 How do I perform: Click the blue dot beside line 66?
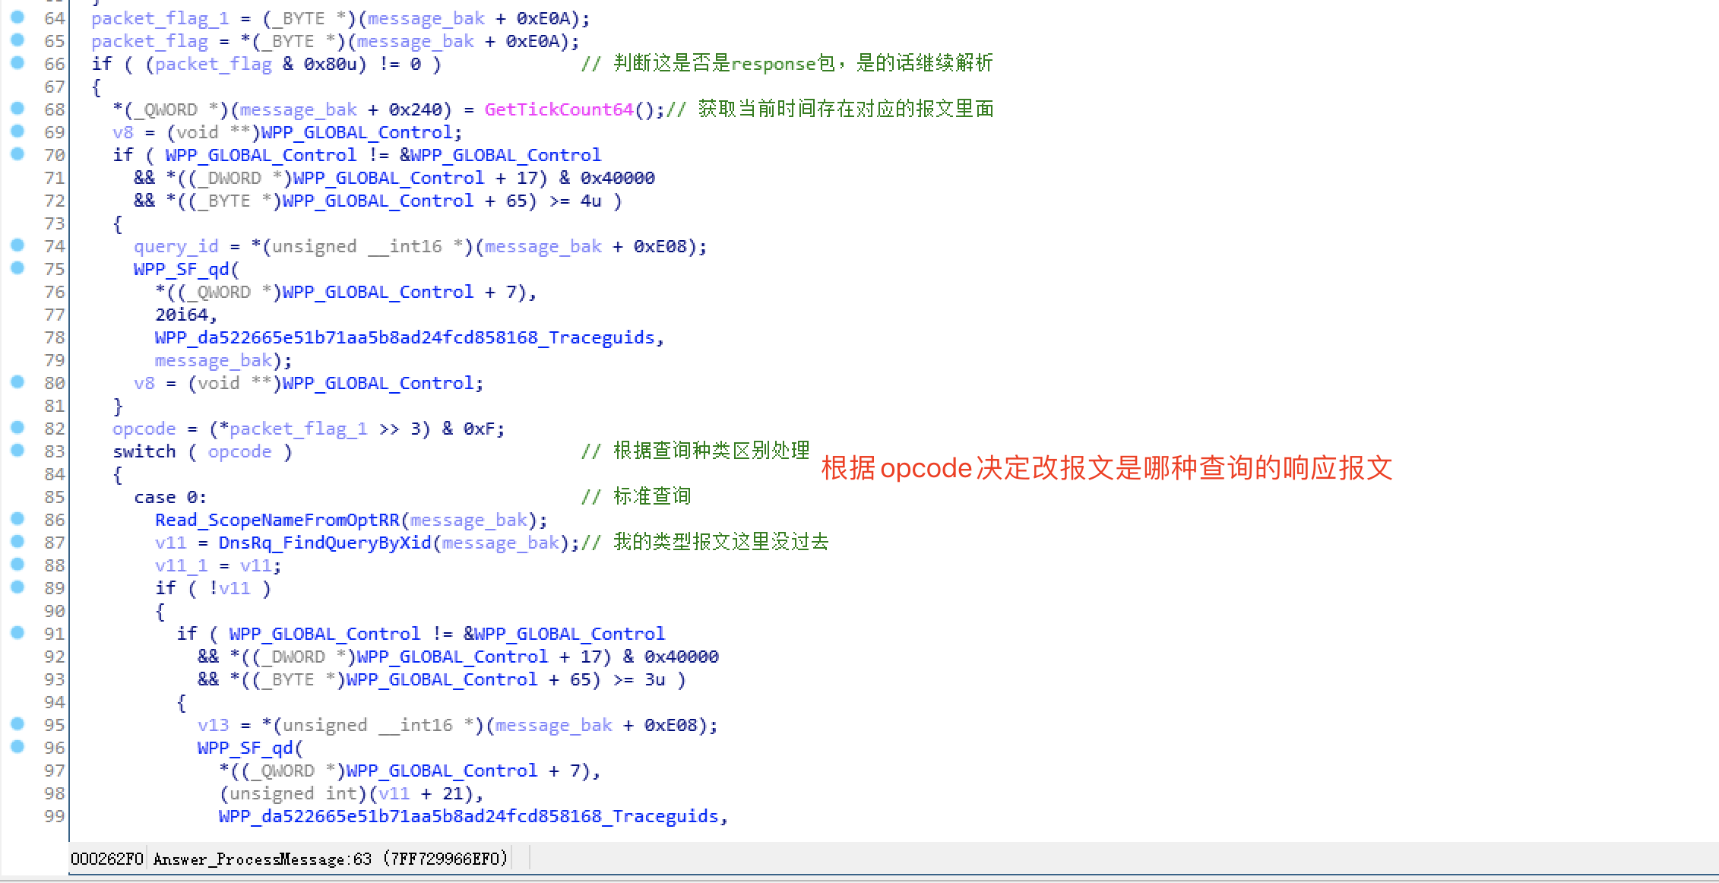click(17, 62)
